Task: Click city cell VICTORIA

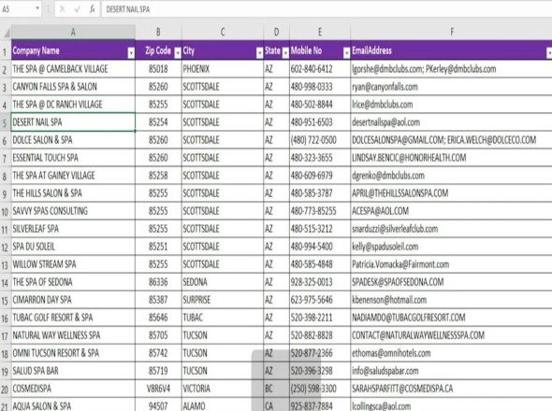Action: (223, 389)
